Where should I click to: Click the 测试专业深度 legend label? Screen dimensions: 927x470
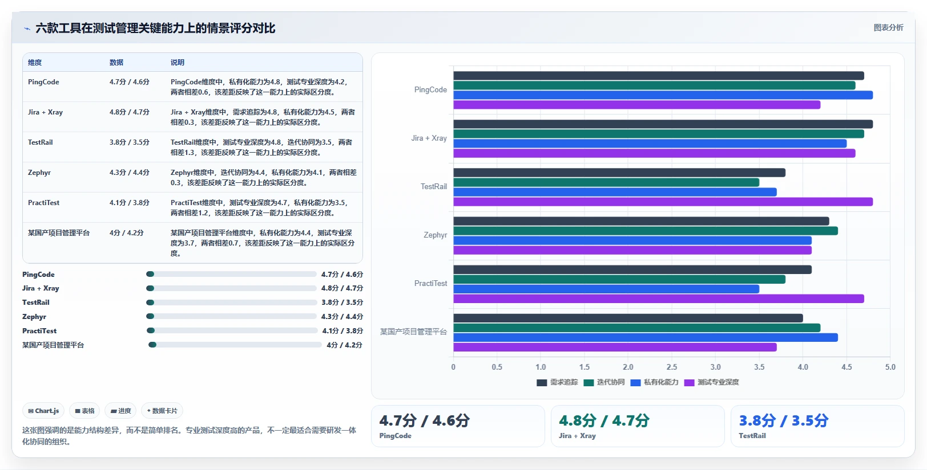(718, 382)
